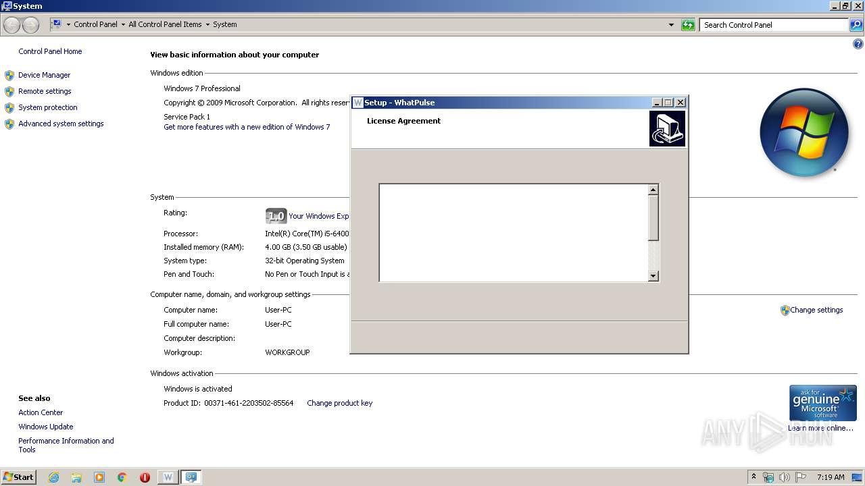Open Control Panel help question icon

coord(858,44)
